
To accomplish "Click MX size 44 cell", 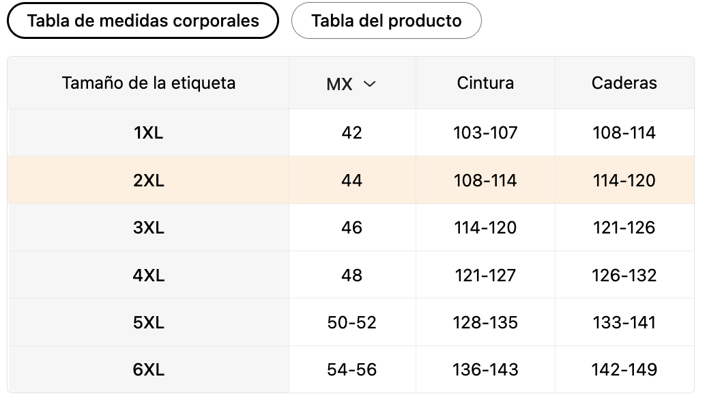I will (x=351, y=180).
